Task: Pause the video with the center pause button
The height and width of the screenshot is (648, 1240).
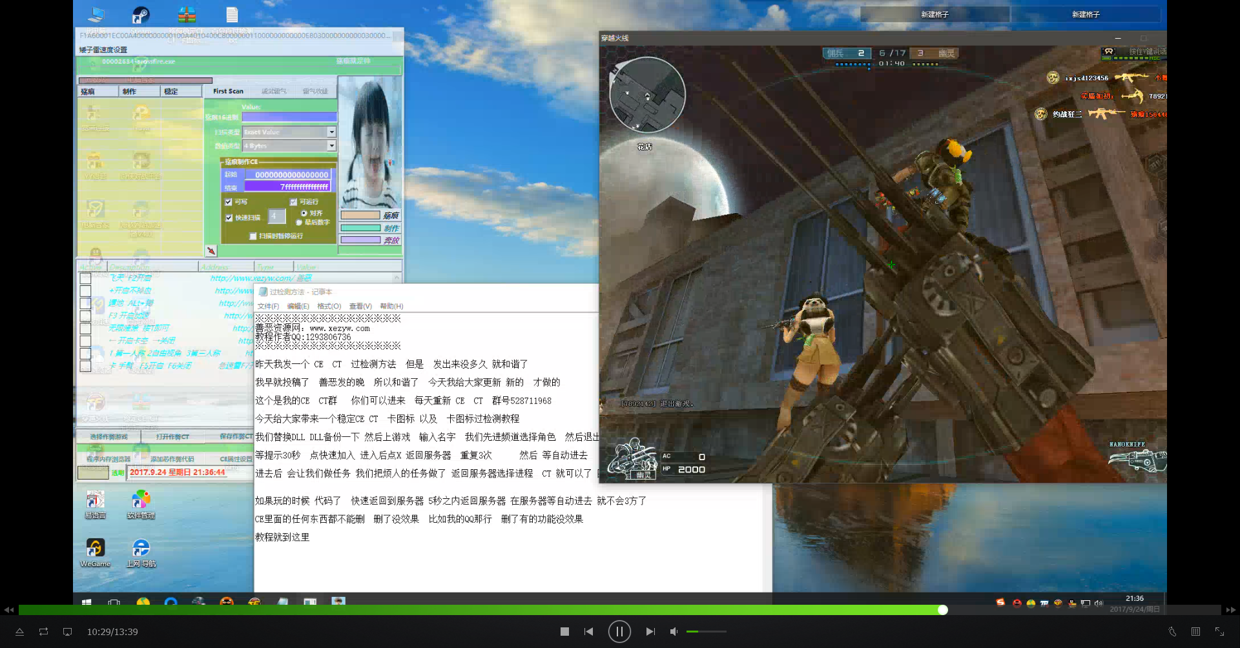Action: click(x=619, y=631)
